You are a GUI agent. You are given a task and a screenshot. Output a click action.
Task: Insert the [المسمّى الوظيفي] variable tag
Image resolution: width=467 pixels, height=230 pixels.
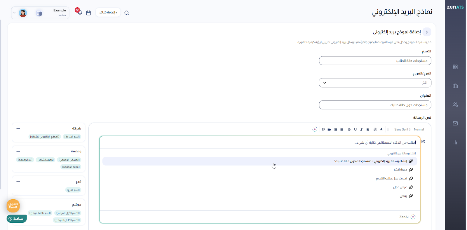click(x=69, y=160)
